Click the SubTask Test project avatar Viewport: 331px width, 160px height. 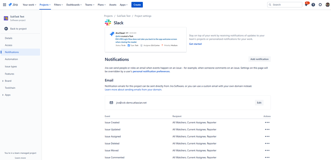click(x=6, y=18)
